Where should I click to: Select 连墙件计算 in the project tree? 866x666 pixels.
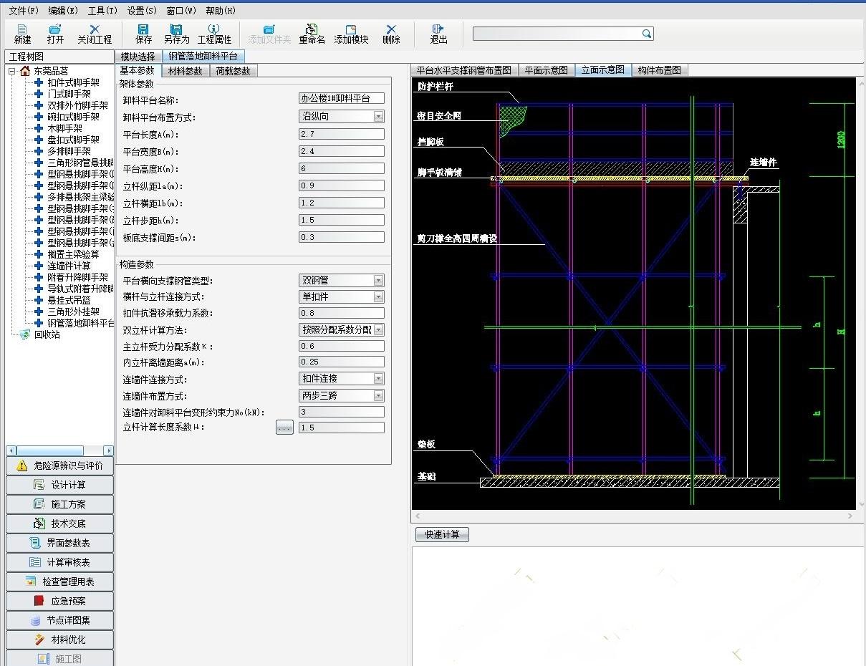(x=69, y=266)
